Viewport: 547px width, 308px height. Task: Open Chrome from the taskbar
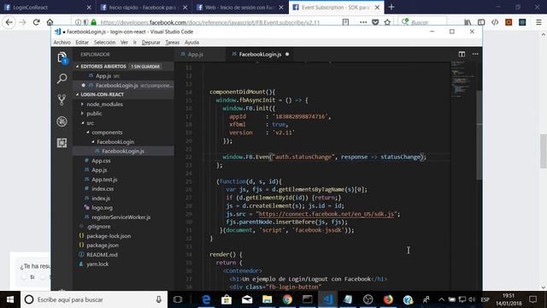(287, 299)
